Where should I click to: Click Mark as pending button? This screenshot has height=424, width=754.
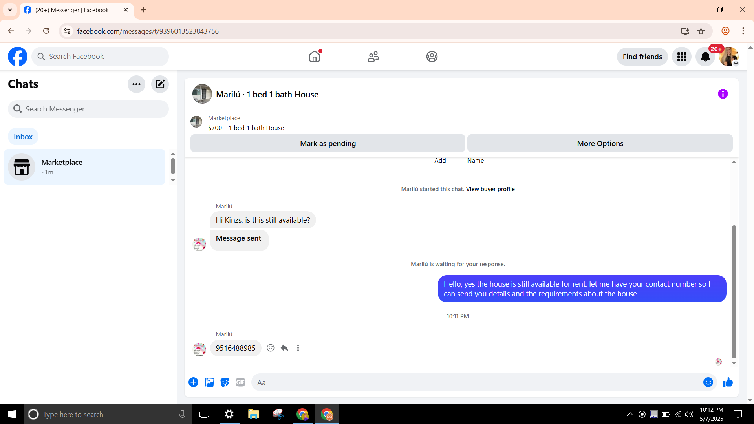click(328, 143)
